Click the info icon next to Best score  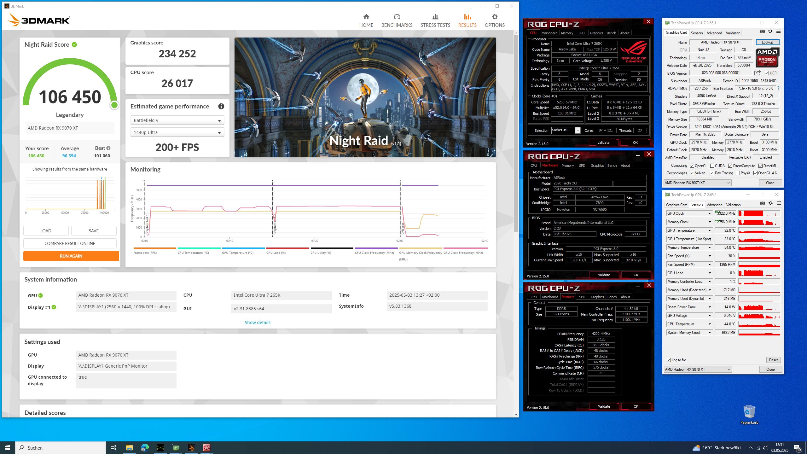coord(108,148)
